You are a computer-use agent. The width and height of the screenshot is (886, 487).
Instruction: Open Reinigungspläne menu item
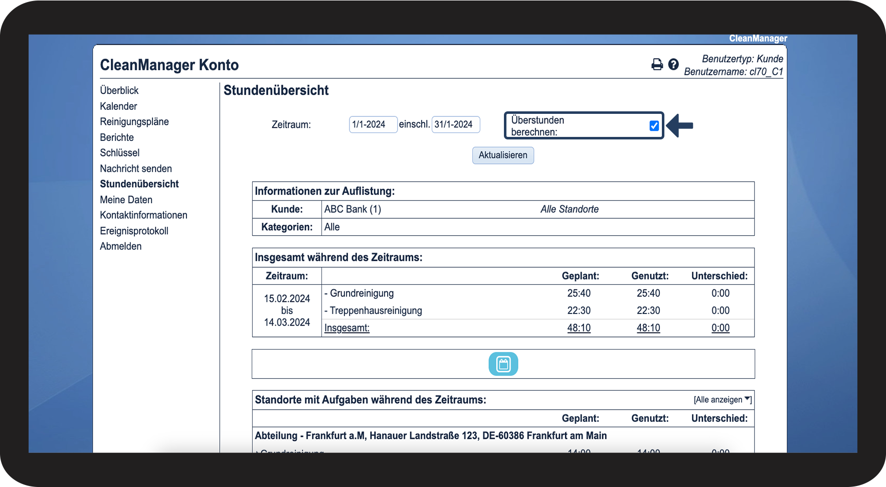point(134,122)
